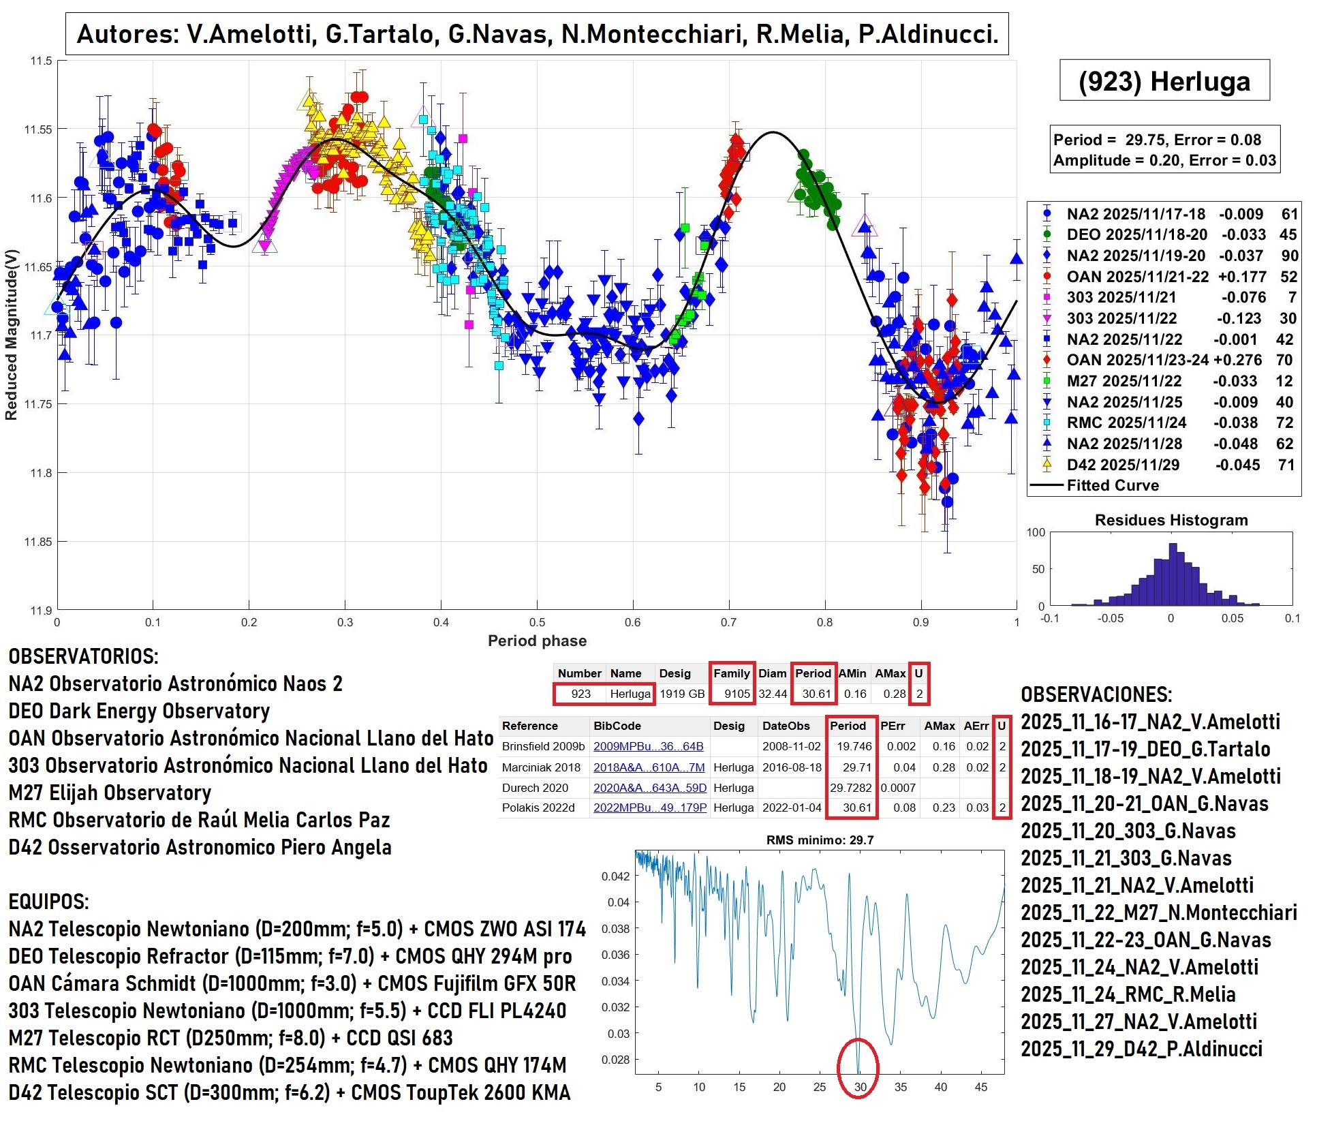Click the green square M27 legend marker
The height and width of the screenshot is (1121, 1317).
1047,381
